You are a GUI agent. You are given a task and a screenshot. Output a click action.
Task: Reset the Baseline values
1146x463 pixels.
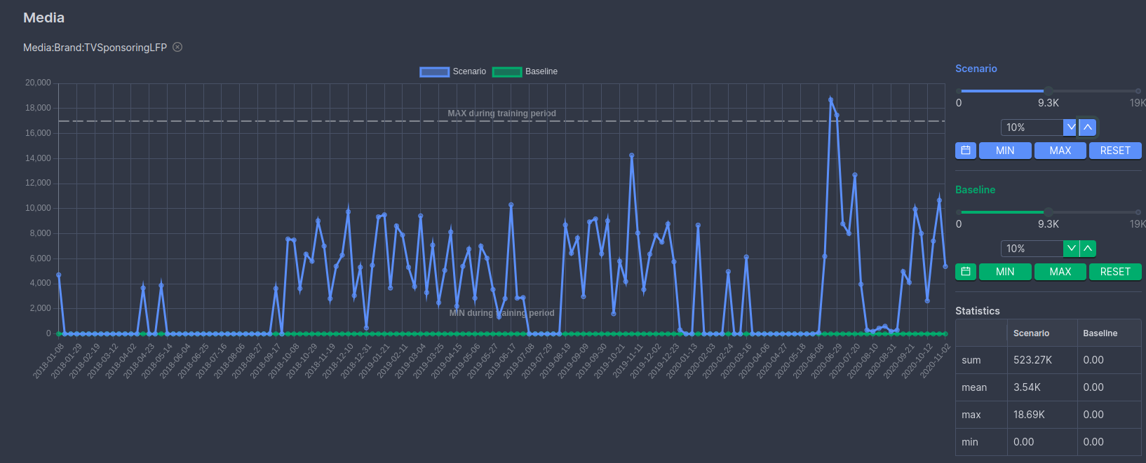(1114, 272)
